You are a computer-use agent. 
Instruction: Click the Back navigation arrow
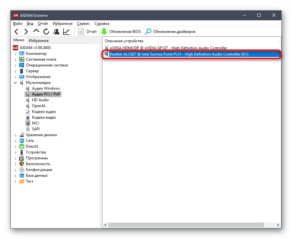16,32
